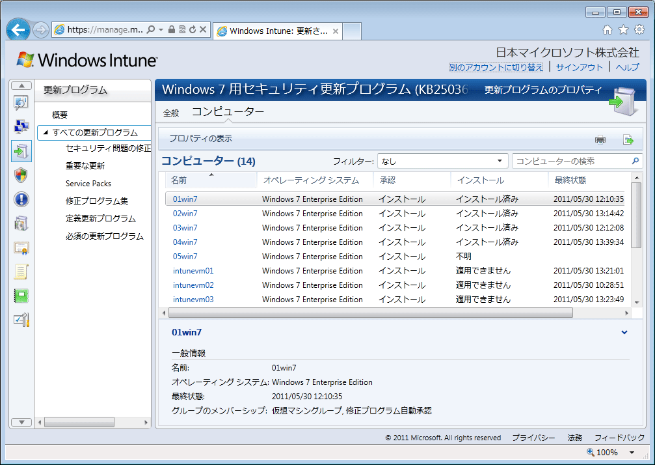Viewport: 655px width, 465px height.
Task: Select 修正プログラム集 in navigation tree
Action: pos(97,201)
